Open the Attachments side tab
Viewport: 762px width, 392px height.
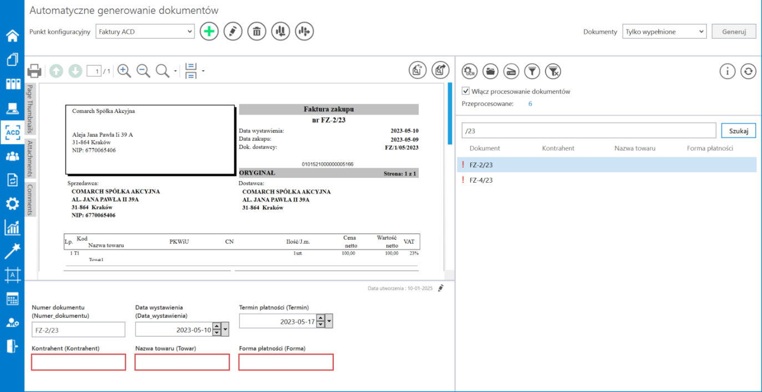[x=31, y=158]
